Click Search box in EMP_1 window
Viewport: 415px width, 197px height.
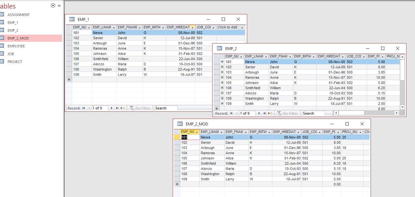(x=166, y=108)
